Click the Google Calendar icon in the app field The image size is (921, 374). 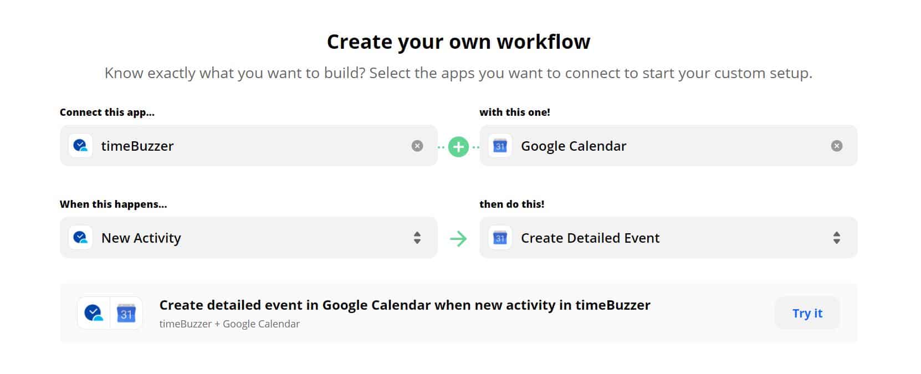click(x=500, y=146)
